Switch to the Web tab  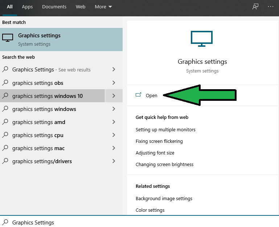tap(81, 7)
